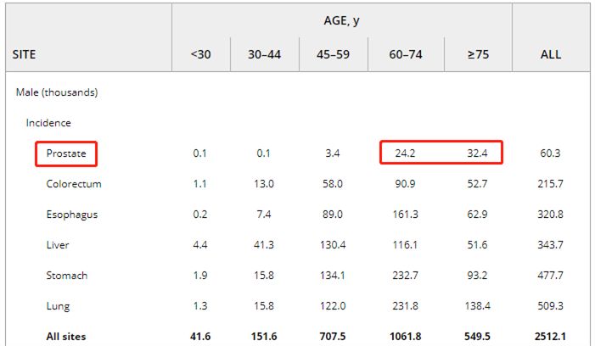Click the AGE, y header
The width and height of the screenshot is (595, 346).
coord(342,20)
